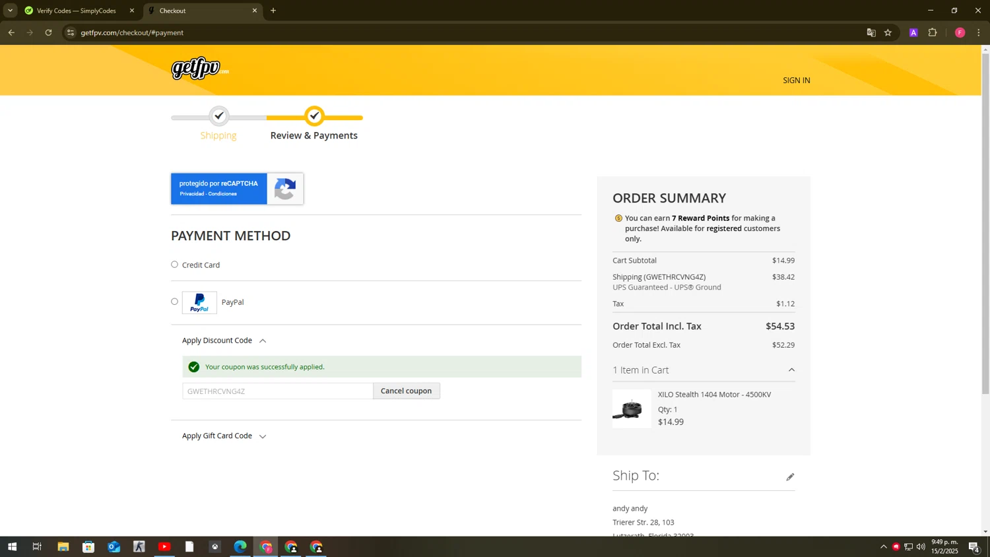Click the browser address bar URL
990x557 pixels.
[132, 32]
